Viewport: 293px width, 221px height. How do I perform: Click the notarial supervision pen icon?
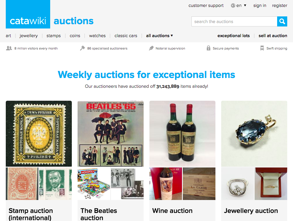coord(151,48)
